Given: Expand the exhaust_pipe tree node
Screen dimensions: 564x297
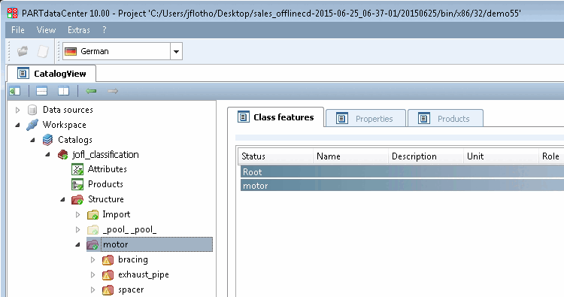Looking at the screenshot, I should tap(92, 275).
